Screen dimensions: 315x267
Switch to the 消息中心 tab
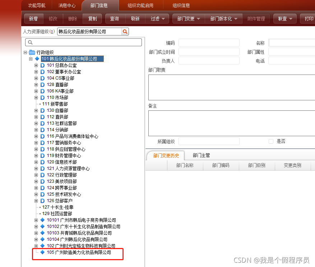click(x=67, y=5)
